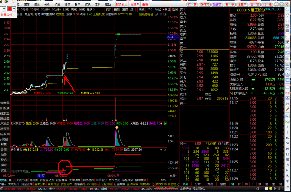Image resolution: width=291 pixels, height=192 pixels.
Task: Click the 图文F10 button at bottom
Action: 161,184
